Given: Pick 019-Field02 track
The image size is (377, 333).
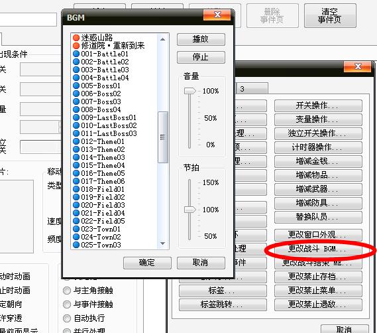Looking at the screenshot, I should [x=99, y=197].
